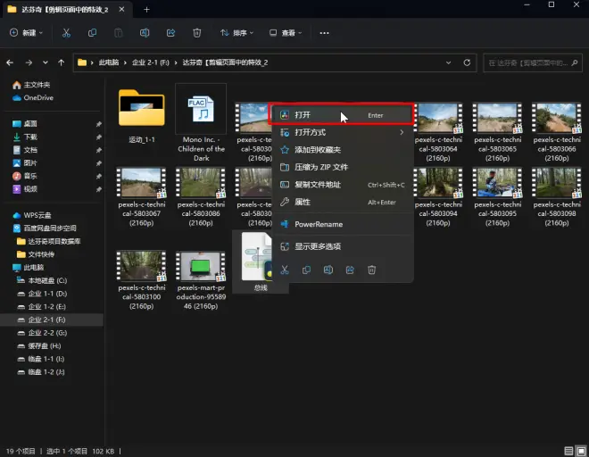Click the copy icon in the top toolbar

[x=93, y=33]
